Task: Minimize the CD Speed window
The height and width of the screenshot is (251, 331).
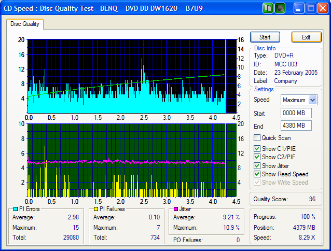Action: click(299, 8)
